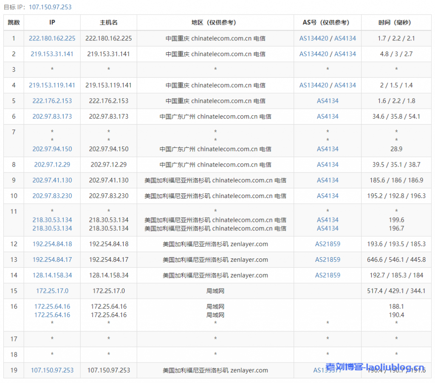Select IP link 202.97.83.230 in hop 10
Image resolution: width=435 pixels, height=383 pixels.
[52, 196]
